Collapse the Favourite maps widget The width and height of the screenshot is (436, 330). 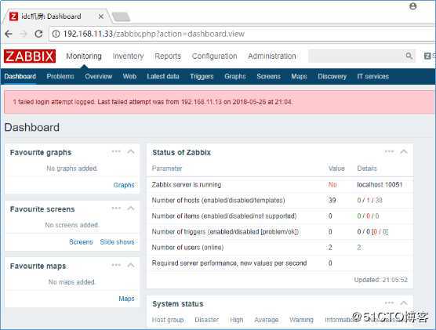click(x=131, y=265)
